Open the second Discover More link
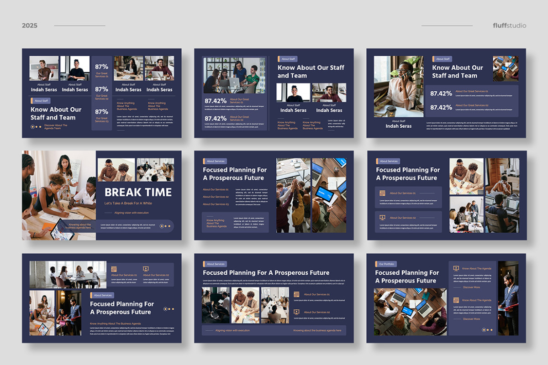 [x=472, y=319]
